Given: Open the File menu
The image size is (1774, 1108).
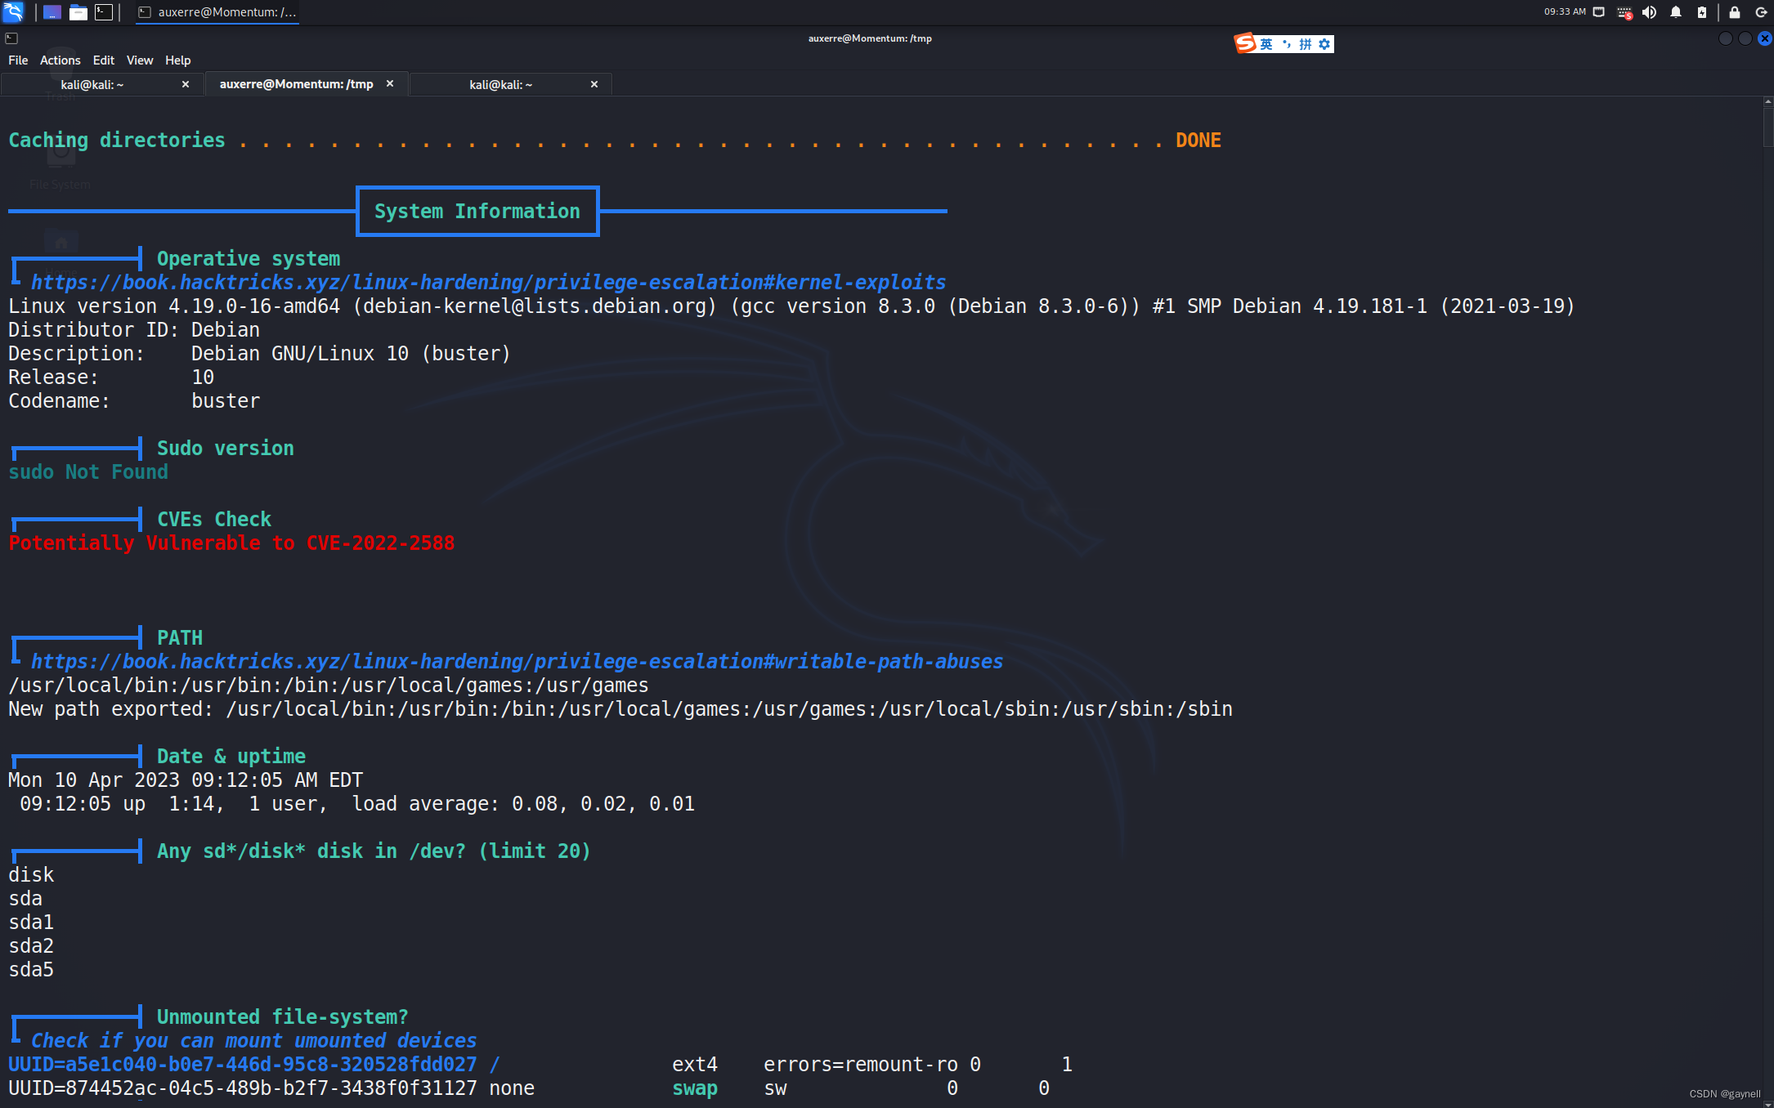Looking at the screenshot, I should (18, 60).
